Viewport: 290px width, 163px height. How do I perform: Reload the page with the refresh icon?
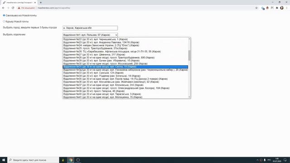13,8
